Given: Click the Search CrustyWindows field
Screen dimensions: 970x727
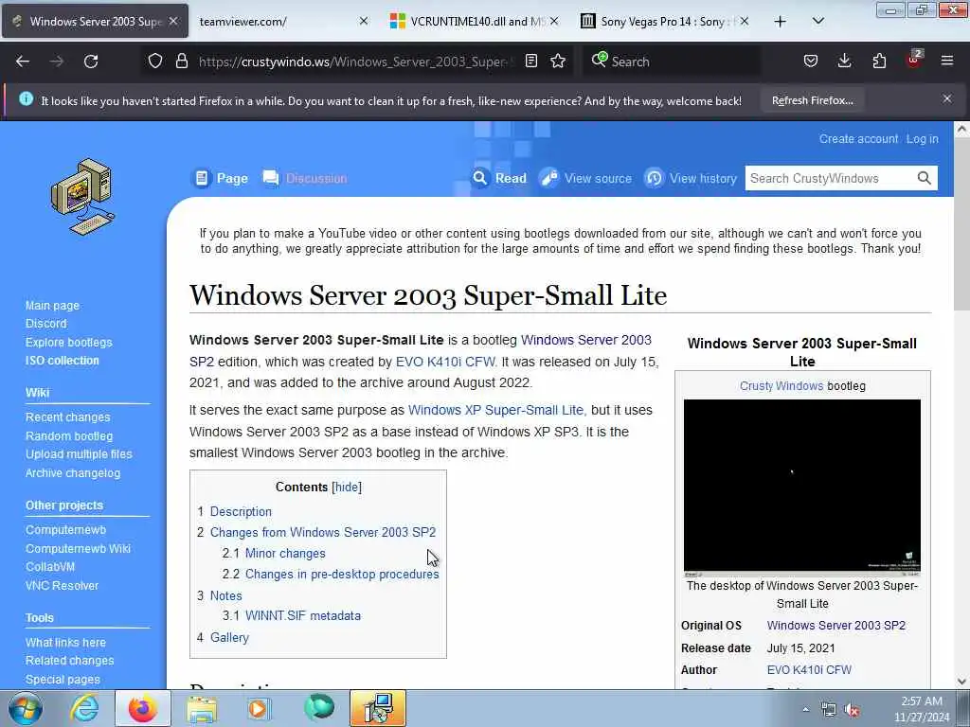Looking at the screenshot, I should pos(829,178).
